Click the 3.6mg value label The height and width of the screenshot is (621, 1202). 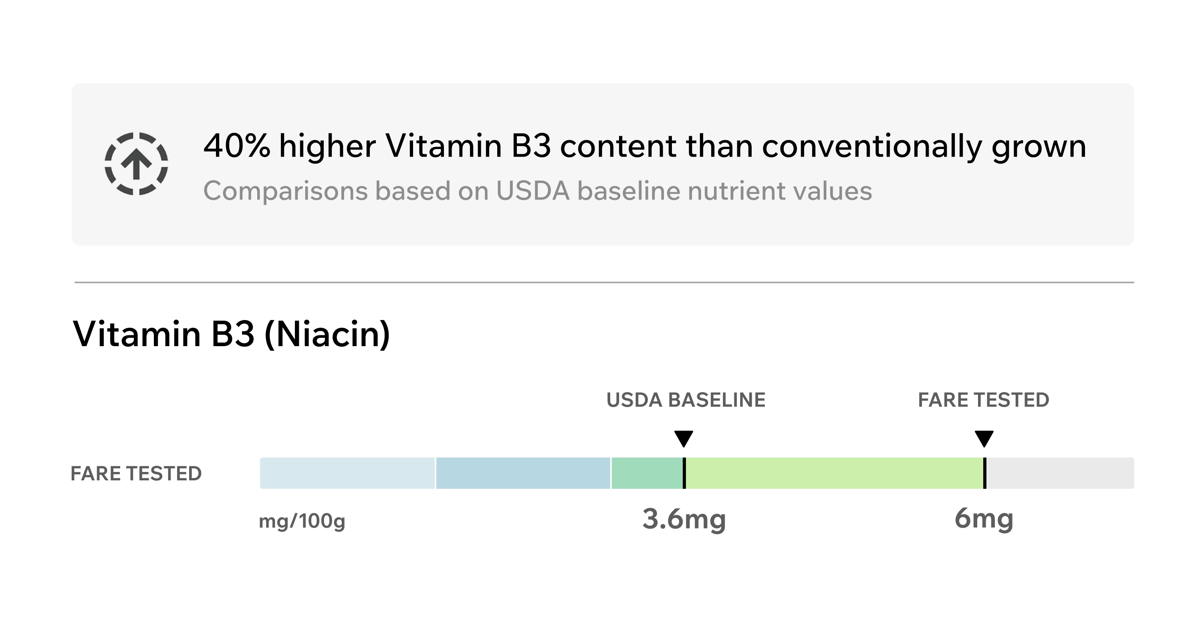tap(684, 519)
